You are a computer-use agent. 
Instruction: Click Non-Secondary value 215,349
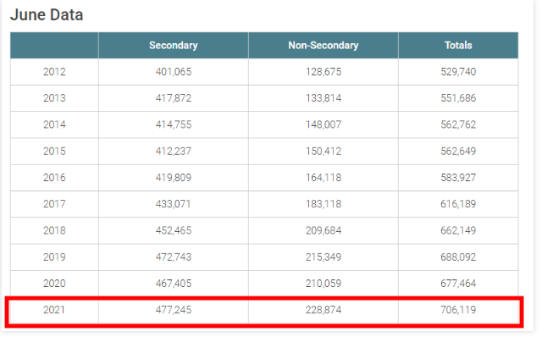pos(324,257)
